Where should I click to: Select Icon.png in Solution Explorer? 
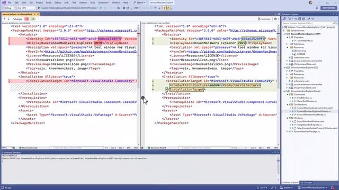tap(301, 51)
